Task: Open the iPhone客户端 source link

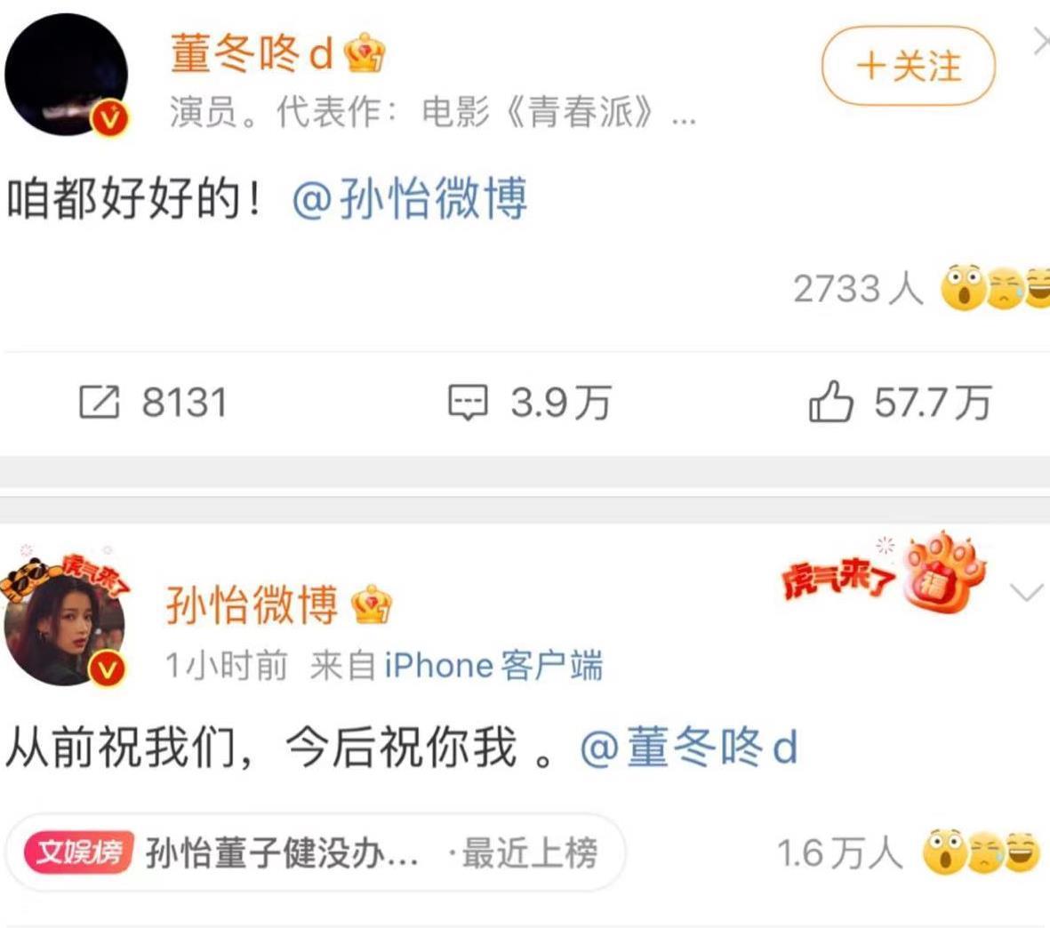Action: [x=493, y=666]
